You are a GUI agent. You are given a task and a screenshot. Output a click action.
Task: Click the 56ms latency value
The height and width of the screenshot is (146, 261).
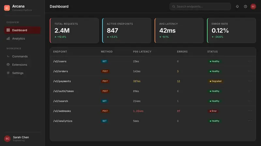click(136, 121)
